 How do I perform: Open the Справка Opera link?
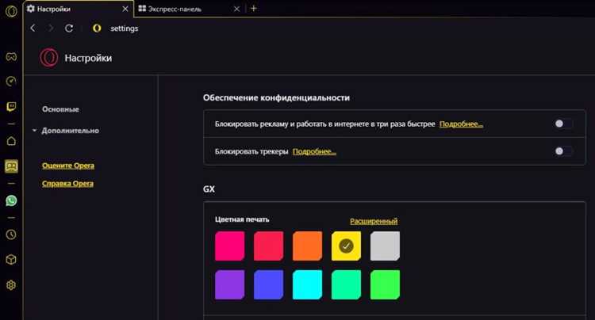tap(67, 183)
